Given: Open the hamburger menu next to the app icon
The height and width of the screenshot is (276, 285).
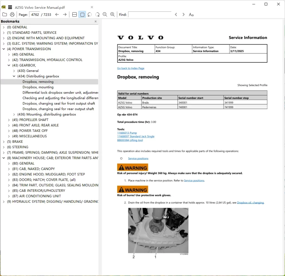Looking at the screenshot, I should [x=10, y=7].
